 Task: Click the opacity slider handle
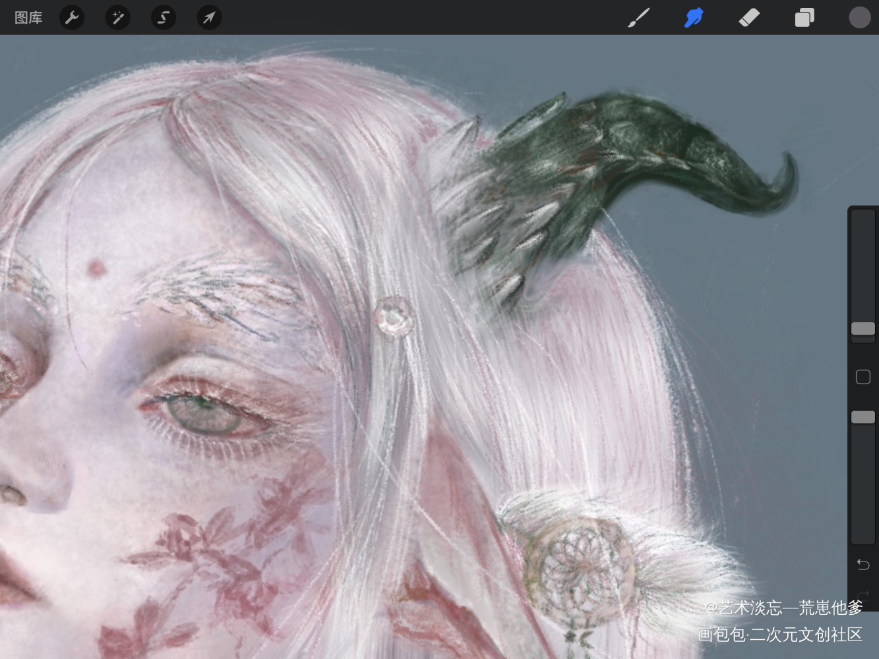tap(863, 417)
